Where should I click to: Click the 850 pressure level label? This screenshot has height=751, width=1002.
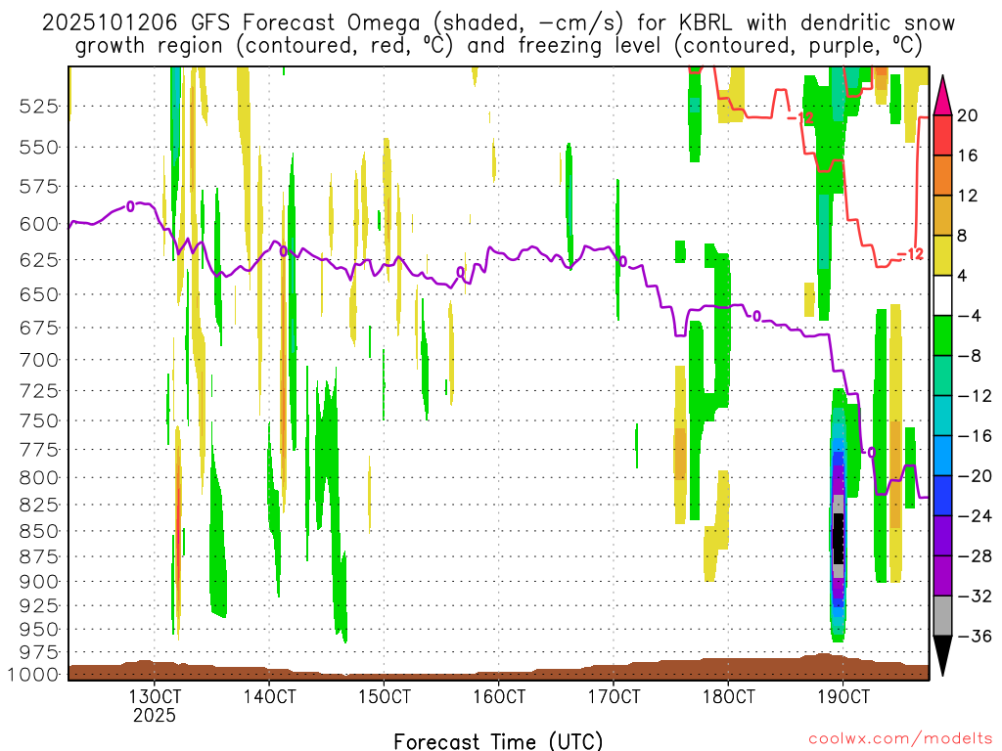(x=39, y=531)
